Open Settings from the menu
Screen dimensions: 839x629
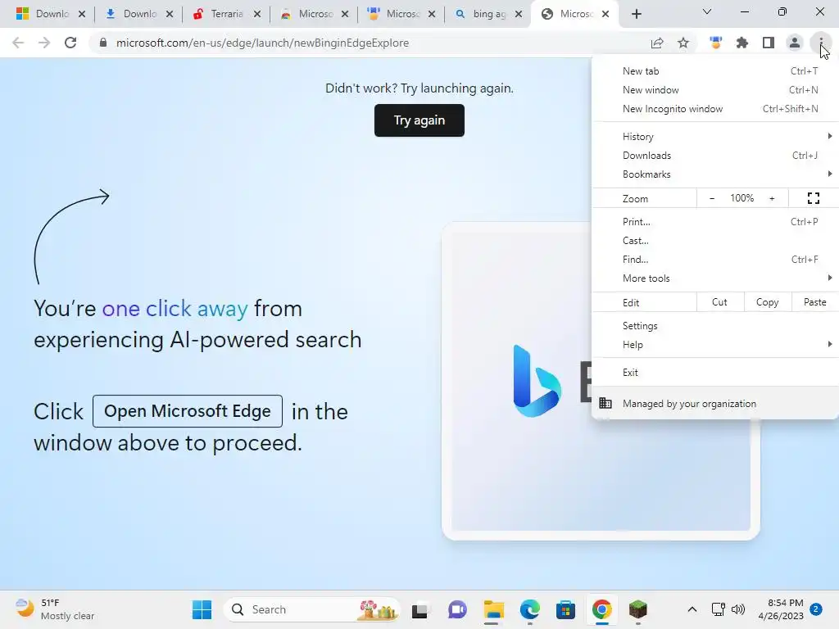pos(715,326)
